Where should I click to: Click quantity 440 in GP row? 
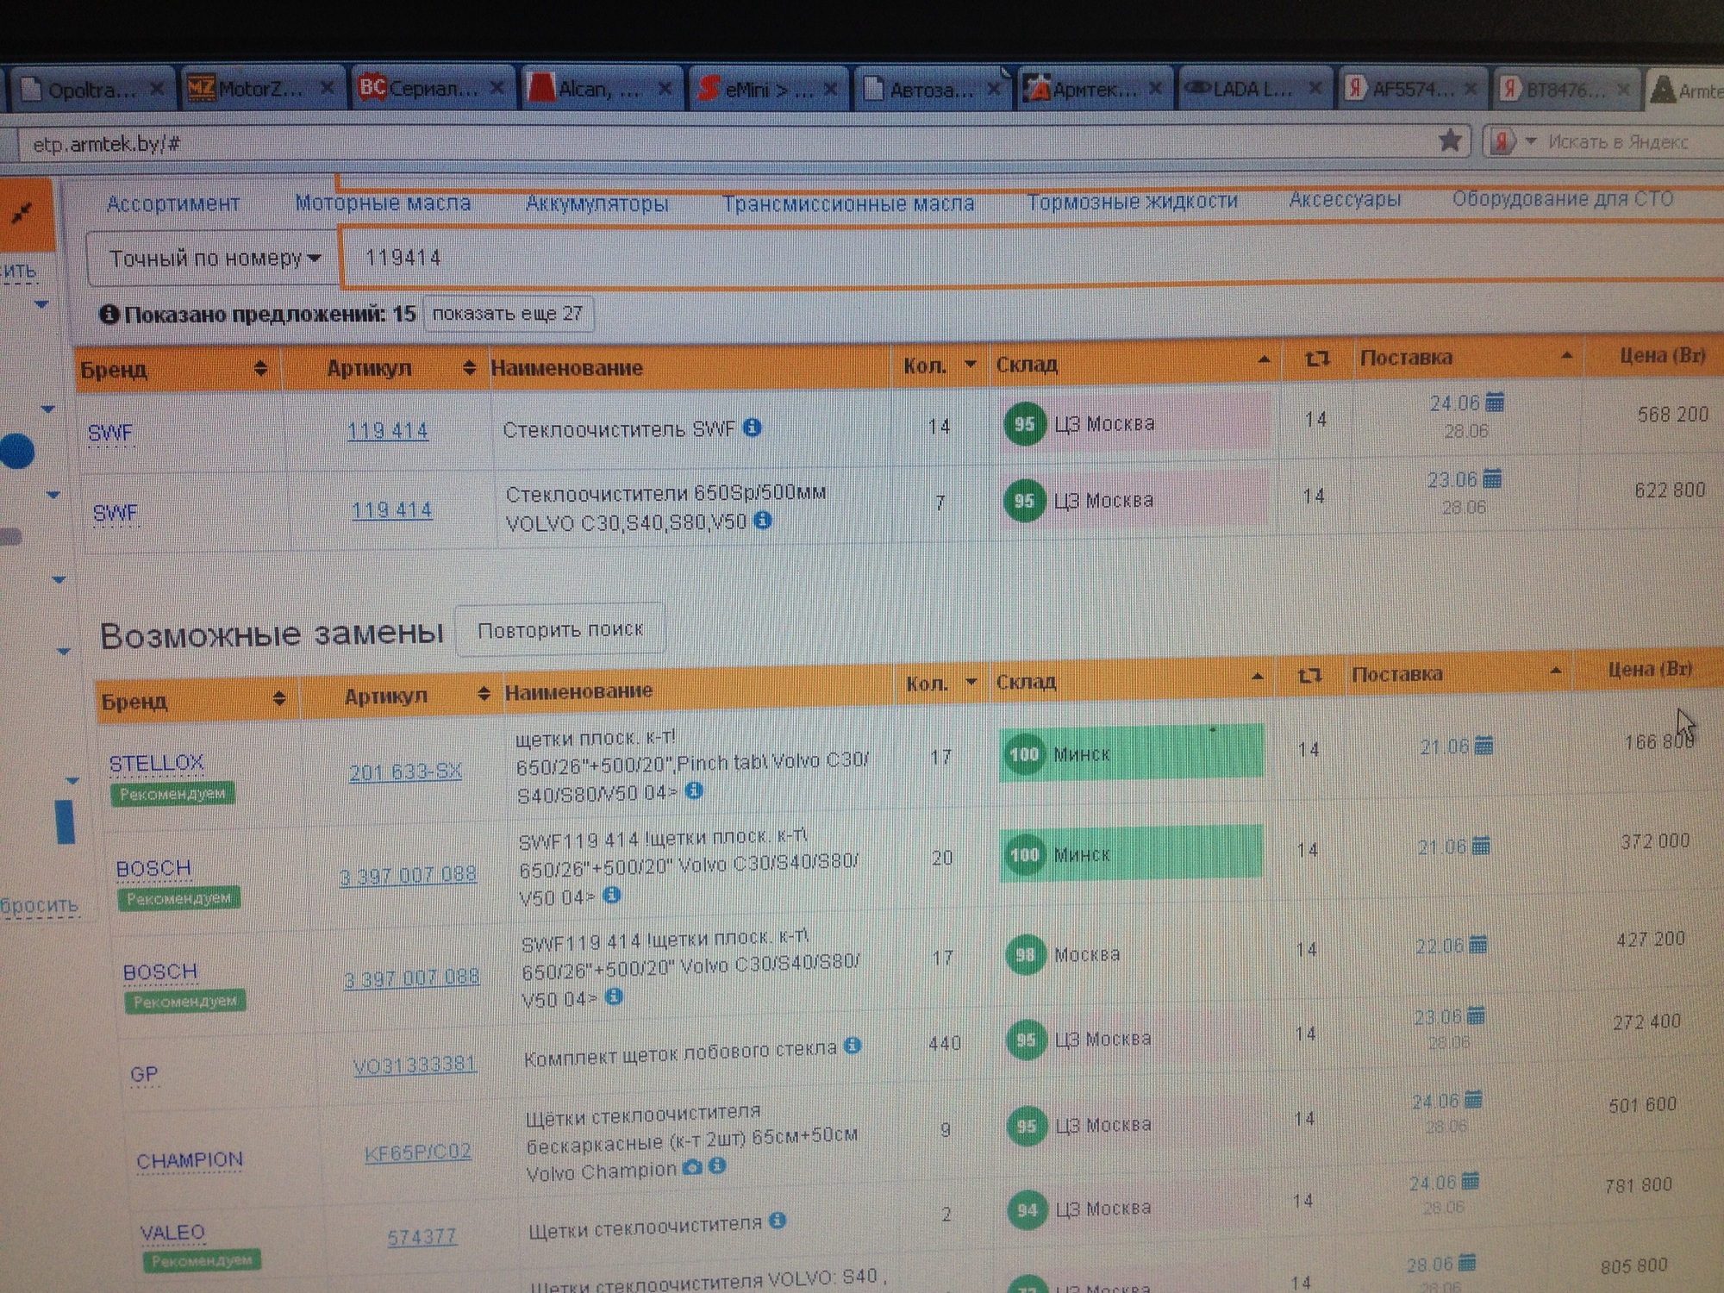pyautogui.click(x=945, y=1043)
